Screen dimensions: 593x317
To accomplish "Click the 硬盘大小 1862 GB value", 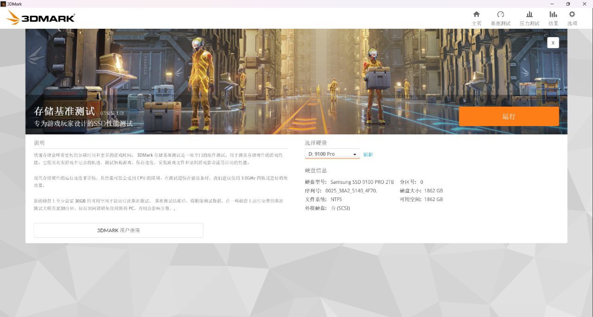I will click(433, 191).
